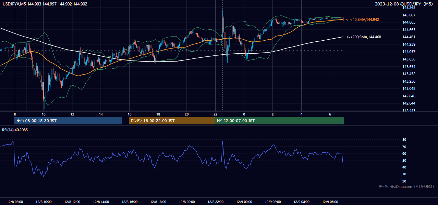Click the RSI scale value 50
Image resolution: width=438 pixels, height=205 pixels.
(404, 161)
